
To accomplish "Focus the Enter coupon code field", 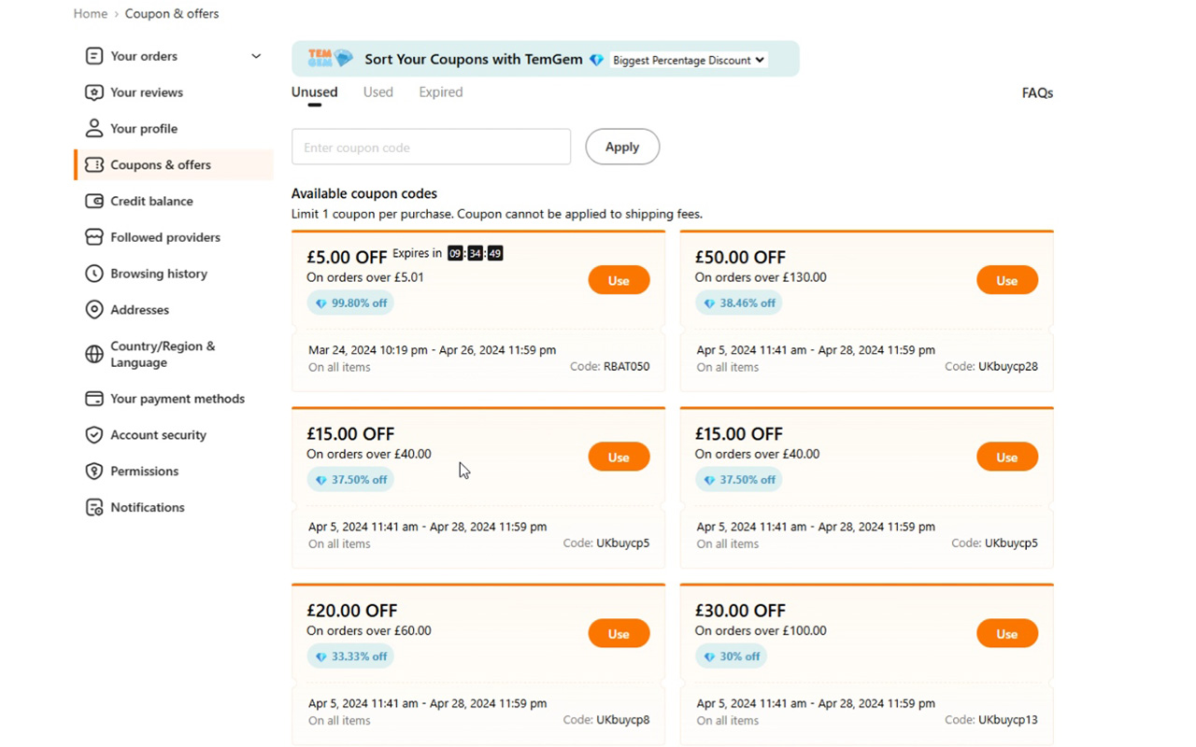I will tap(431, 147).
